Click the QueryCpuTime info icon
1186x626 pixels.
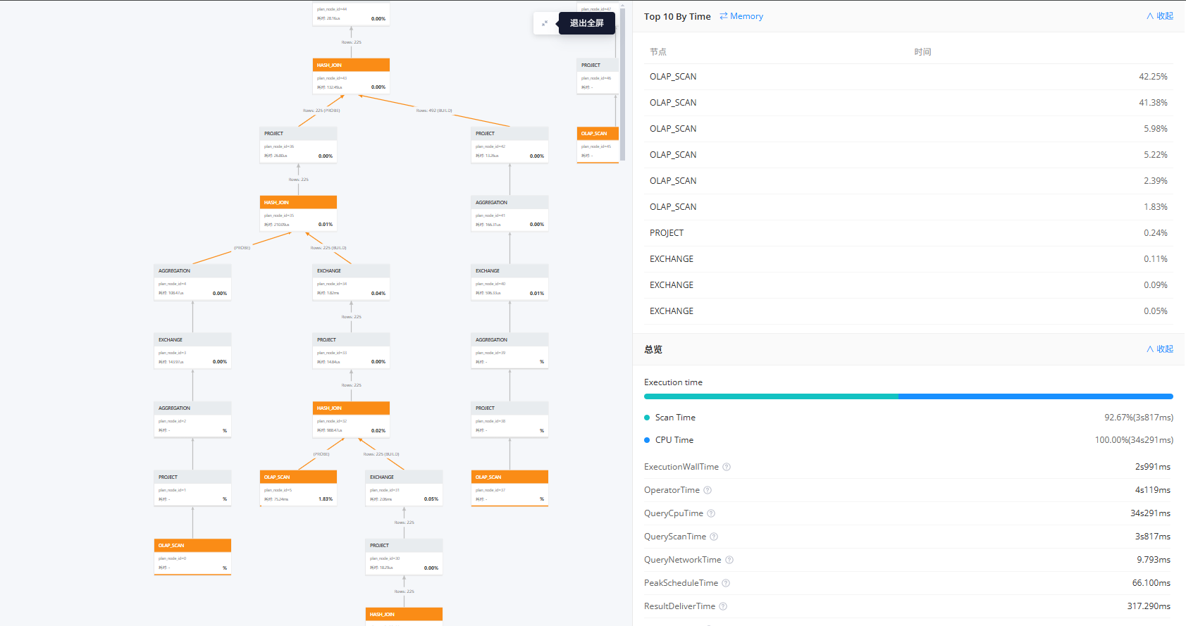711,514
